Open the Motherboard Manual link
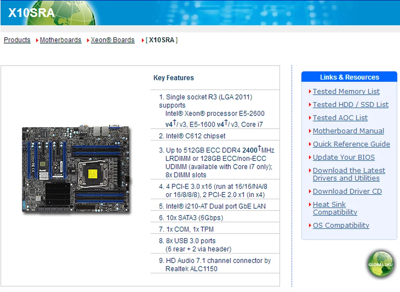 point(348,131)
